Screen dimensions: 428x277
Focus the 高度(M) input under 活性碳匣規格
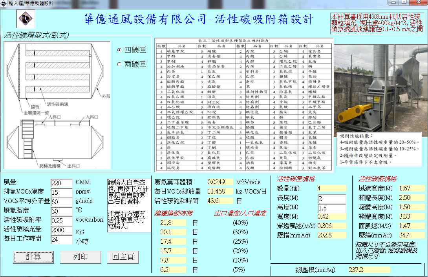332,208
